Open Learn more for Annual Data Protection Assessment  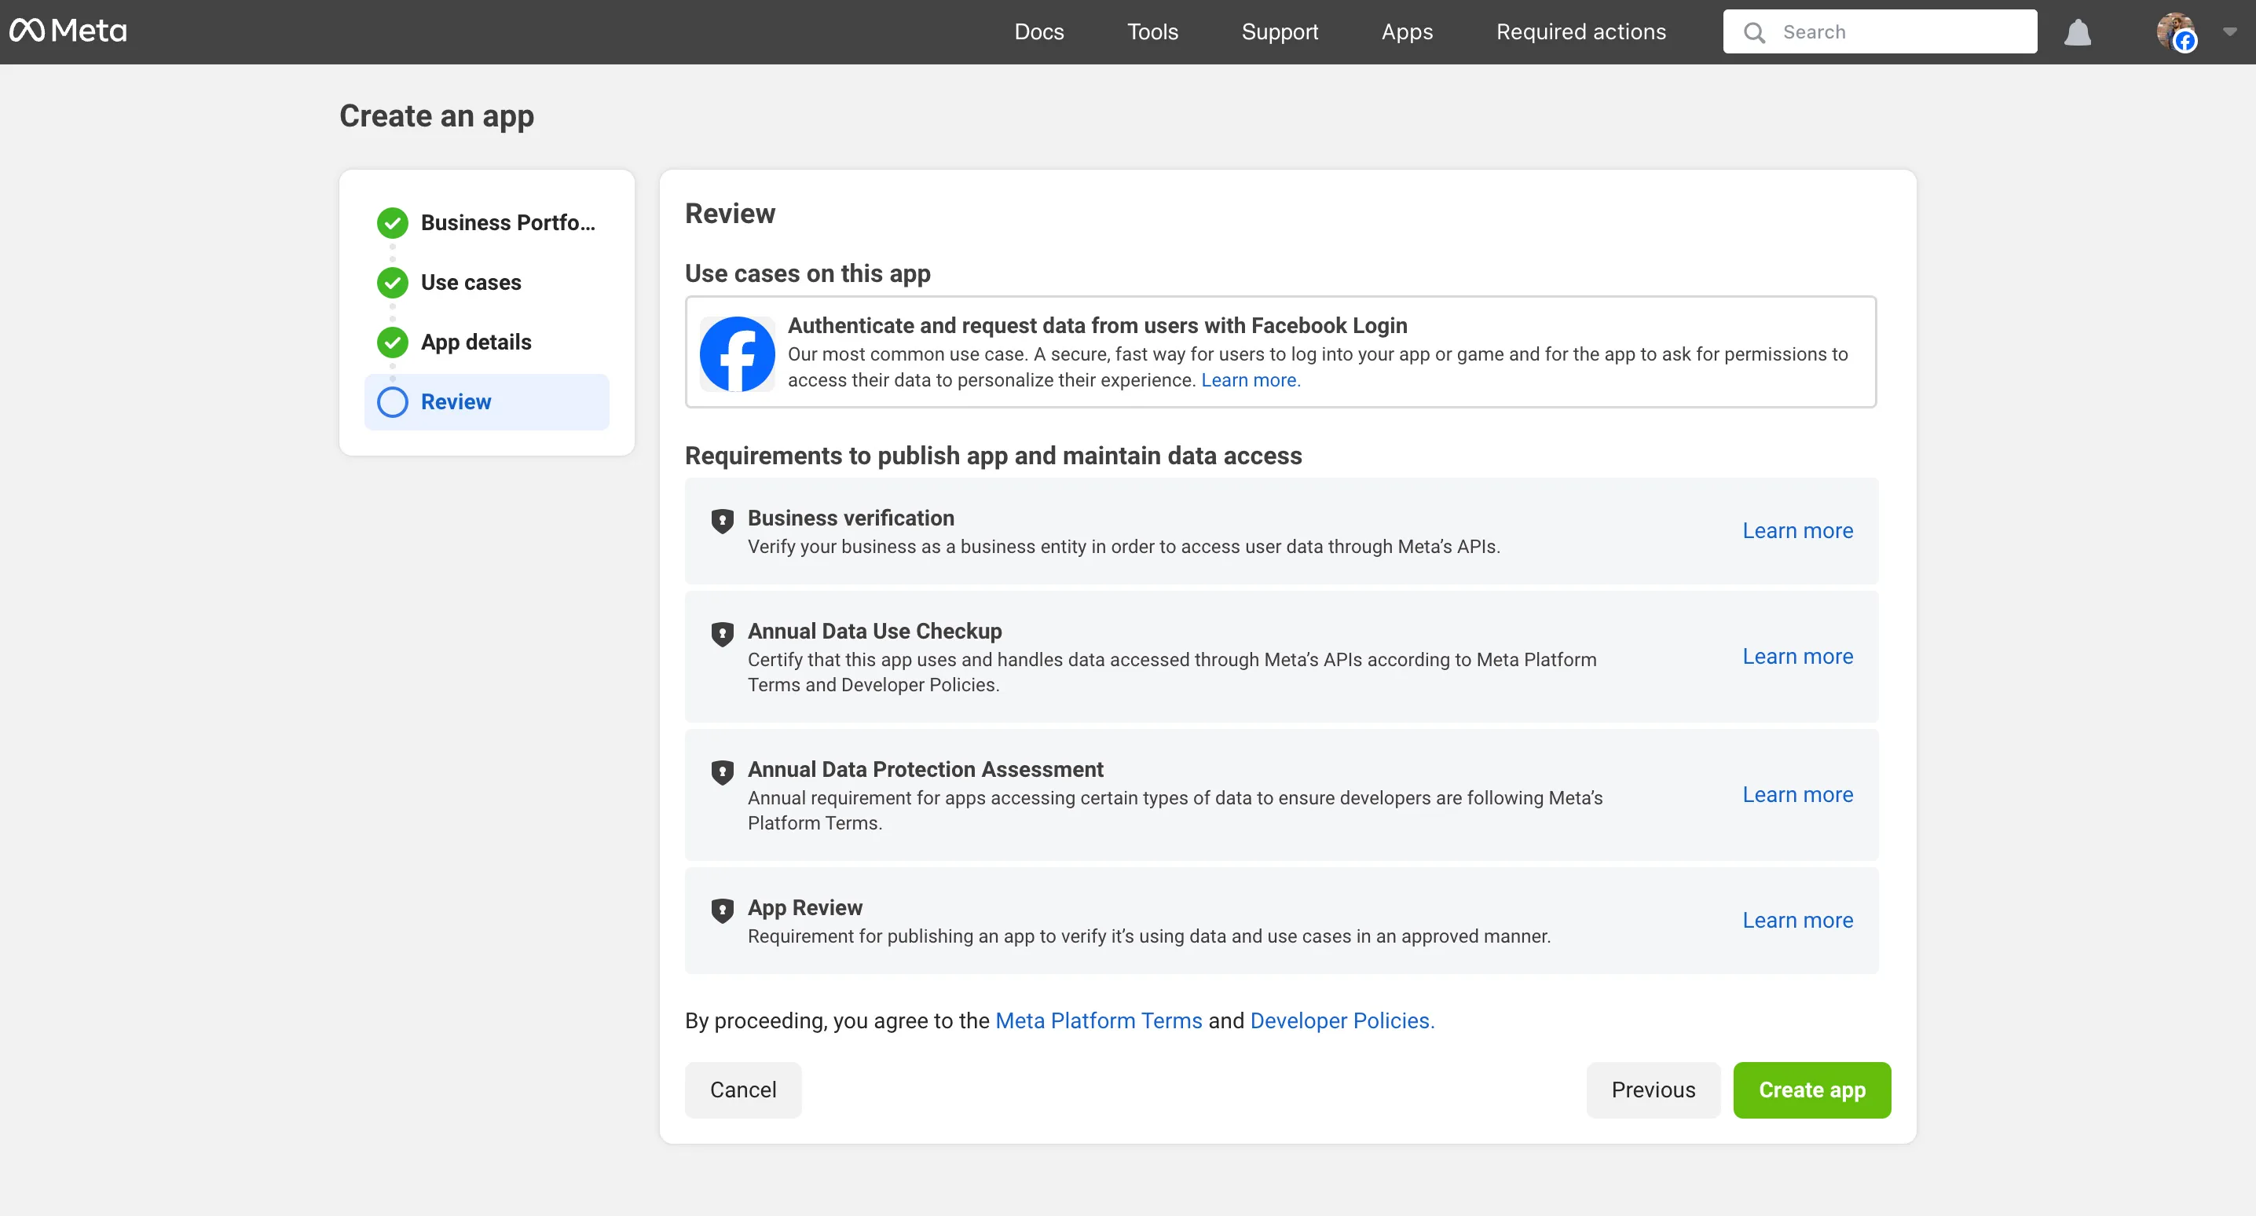1797,795
